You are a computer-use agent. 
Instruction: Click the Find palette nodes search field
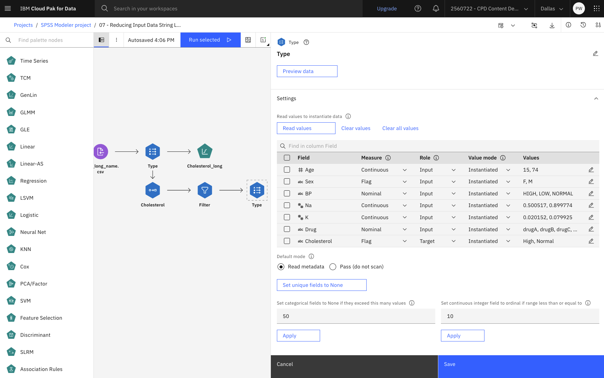[47, 40]
